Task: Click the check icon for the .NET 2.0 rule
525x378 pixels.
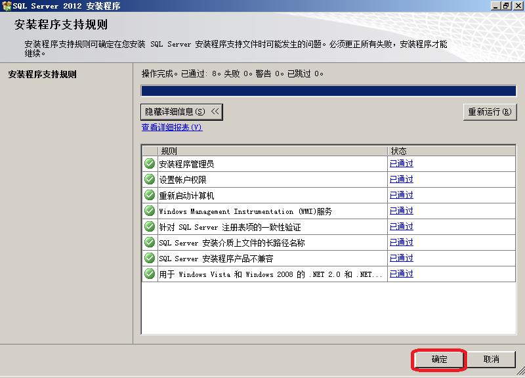Action: 150,274
